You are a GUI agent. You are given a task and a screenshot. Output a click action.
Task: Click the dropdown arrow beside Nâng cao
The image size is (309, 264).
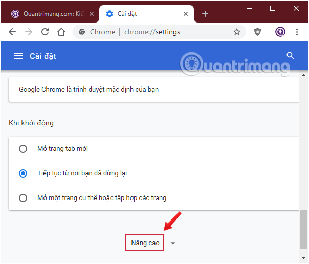pyautogui.click(x=173, y=243)
